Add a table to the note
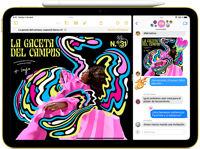Viewport: 200px width, 149px height. [x=76, y=23]
